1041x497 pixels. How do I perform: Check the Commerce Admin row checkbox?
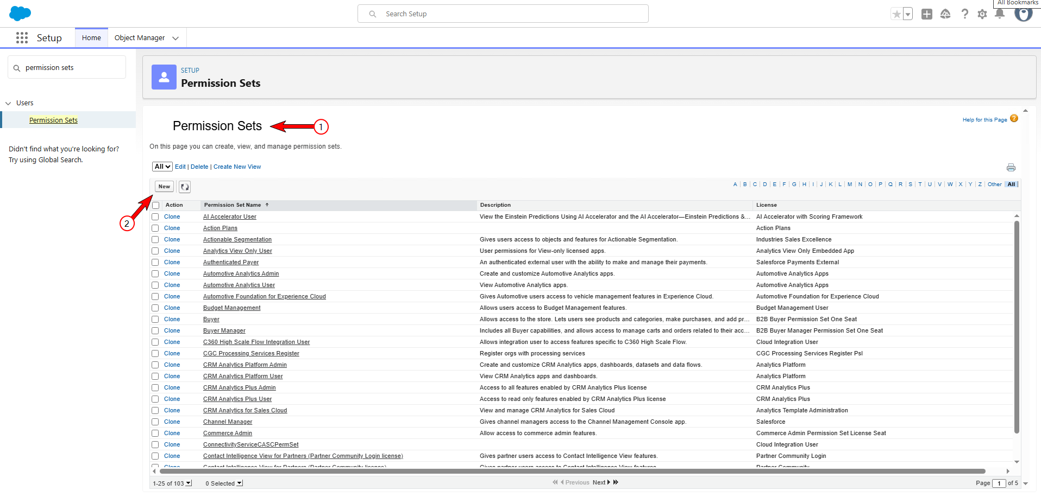point(155,433)
